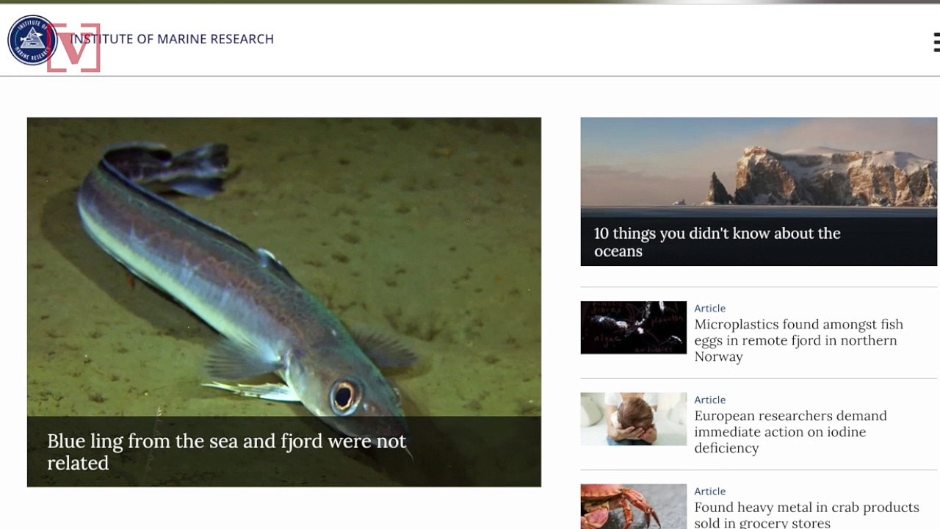940x529 pixels.
Task: Read 'Blue ling from the sea and fjord' headline
Action: (226, 452)
